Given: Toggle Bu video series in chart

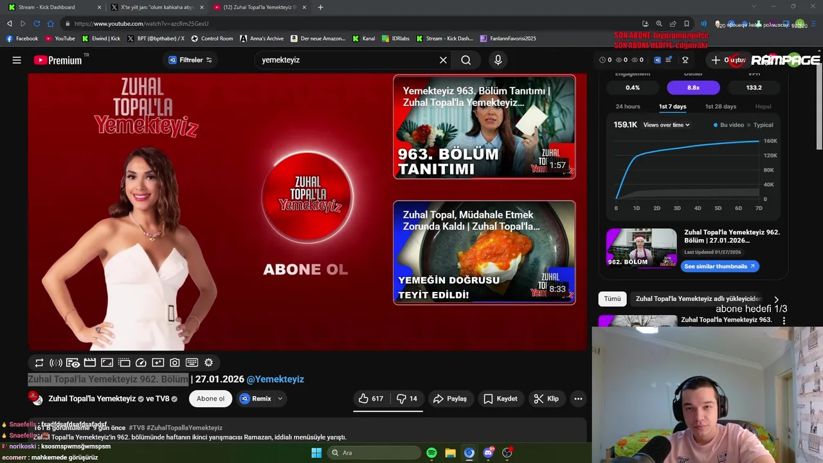Looking at the screenshot, I should point(728,125).
